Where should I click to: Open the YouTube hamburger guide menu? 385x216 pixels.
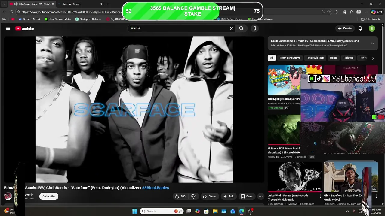coord(8,28)
